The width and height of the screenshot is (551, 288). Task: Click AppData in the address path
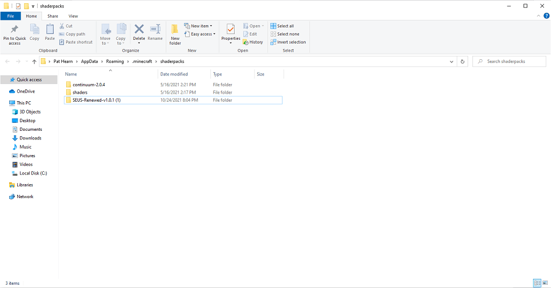(89, 61)
